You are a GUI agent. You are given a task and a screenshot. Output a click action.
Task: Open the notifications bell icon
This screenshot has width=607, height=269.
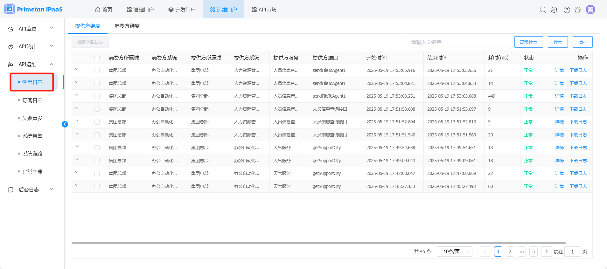tap(577, 10)
